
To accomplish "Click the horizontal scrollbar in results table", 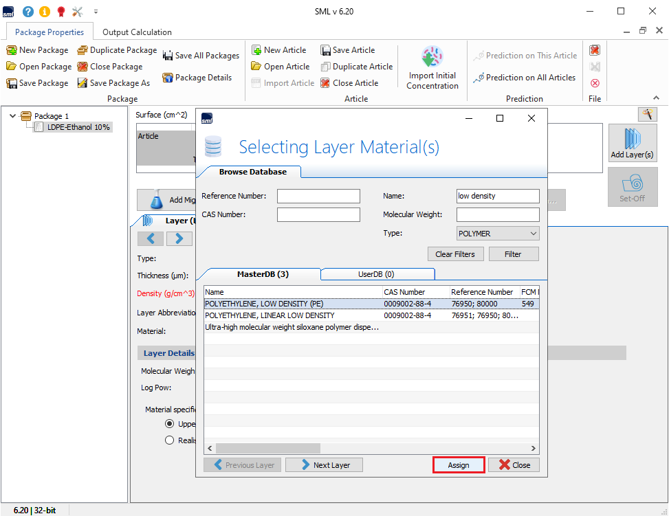I will coord(263,448).
